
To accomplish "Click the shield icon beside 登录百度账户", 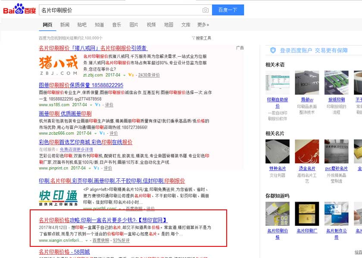I will (273, 50).
